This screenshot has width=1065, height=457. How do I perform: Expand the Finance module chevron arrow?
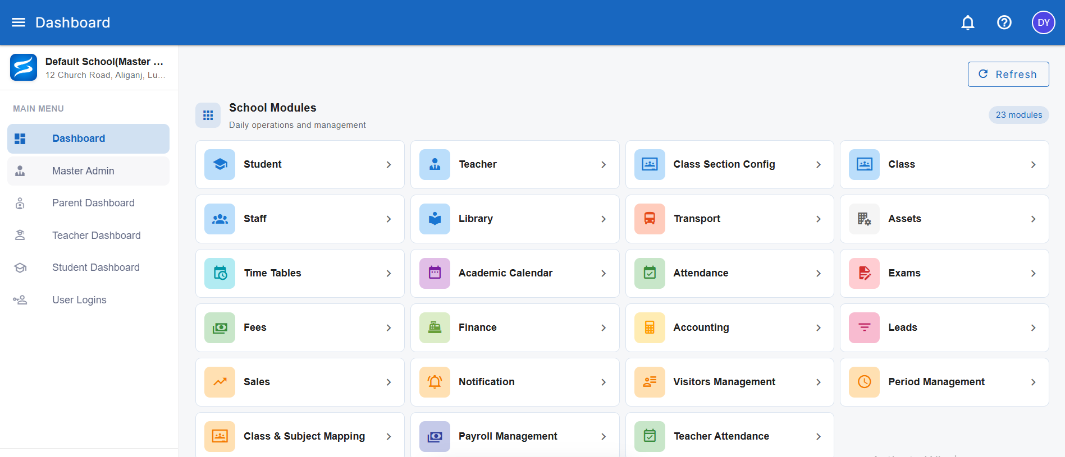[604, 327]
